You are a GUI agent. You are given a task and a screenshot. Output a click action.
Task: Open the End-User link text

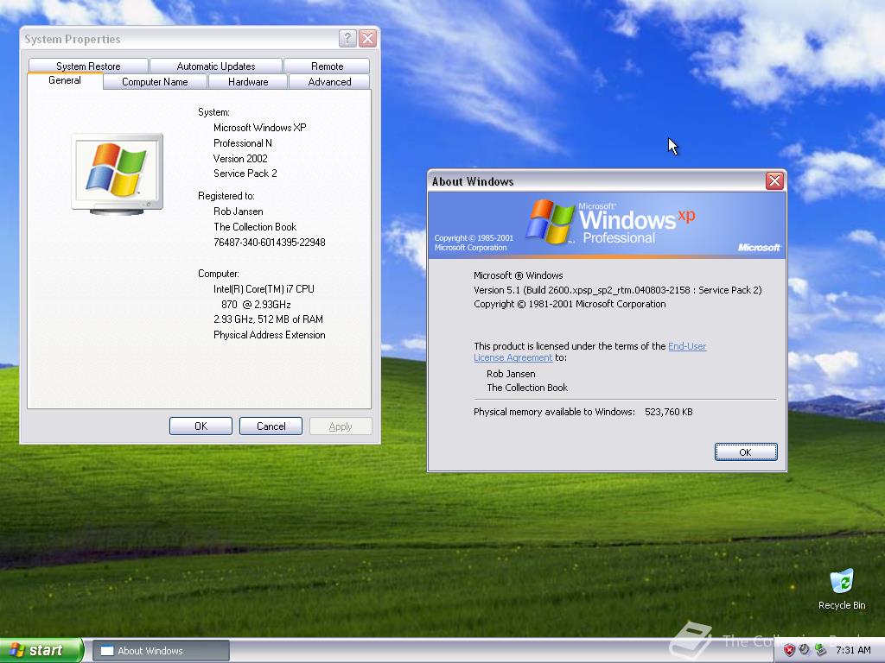[x=687, y=346]
